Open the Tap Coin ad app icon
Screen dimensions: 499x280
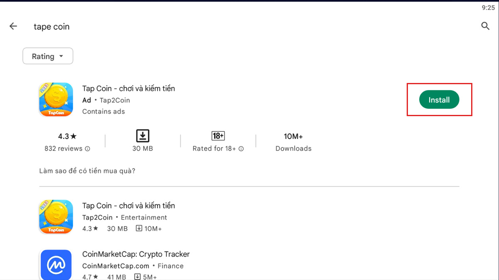point(56,100)
